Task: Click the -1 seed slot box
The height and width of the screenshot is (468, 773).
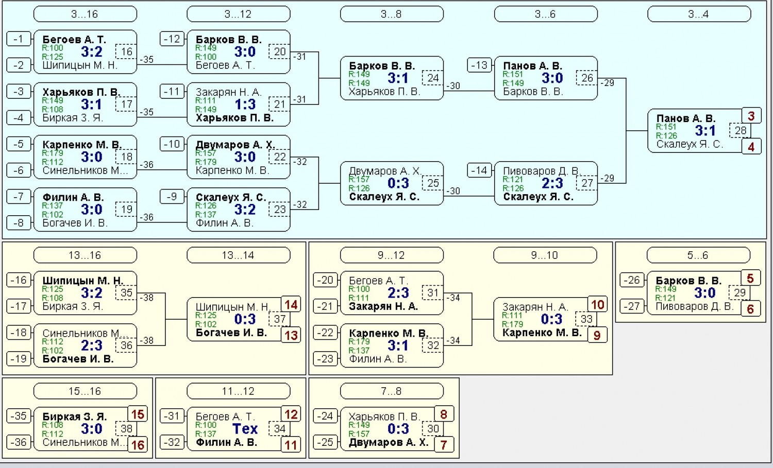Action: point(19,39)
